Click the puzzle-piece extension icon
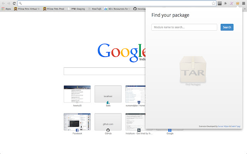This screenshot has height=154, width=247. (x=225, y=3)
